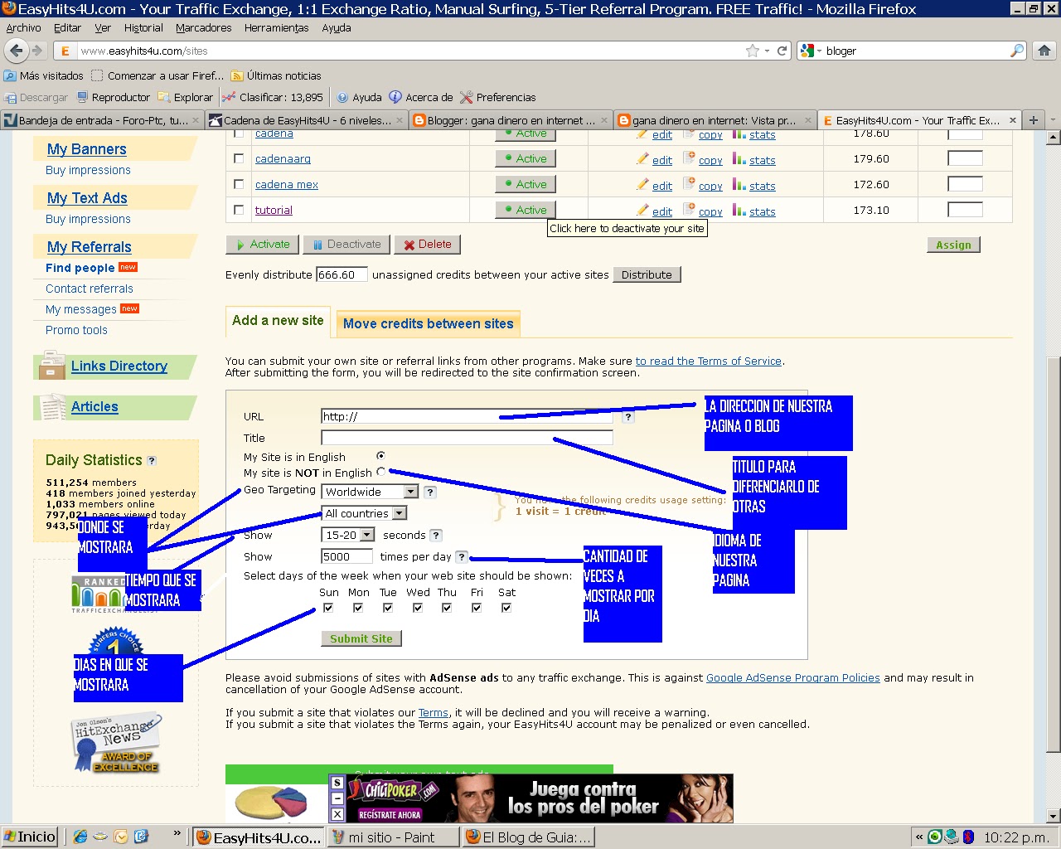Click the Articles paper icon
1061x849 pixels.
pyautogui.click(x=52, y=406)
